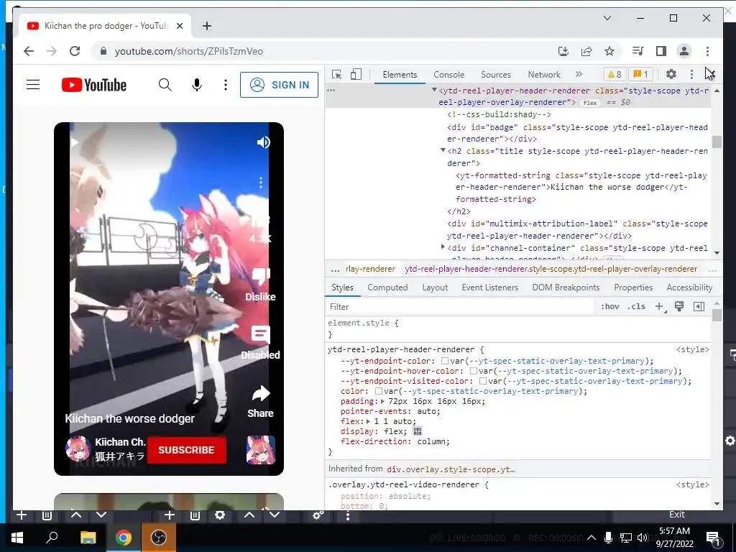
Task: Mute the short with the volume icon
Action: 263,142
